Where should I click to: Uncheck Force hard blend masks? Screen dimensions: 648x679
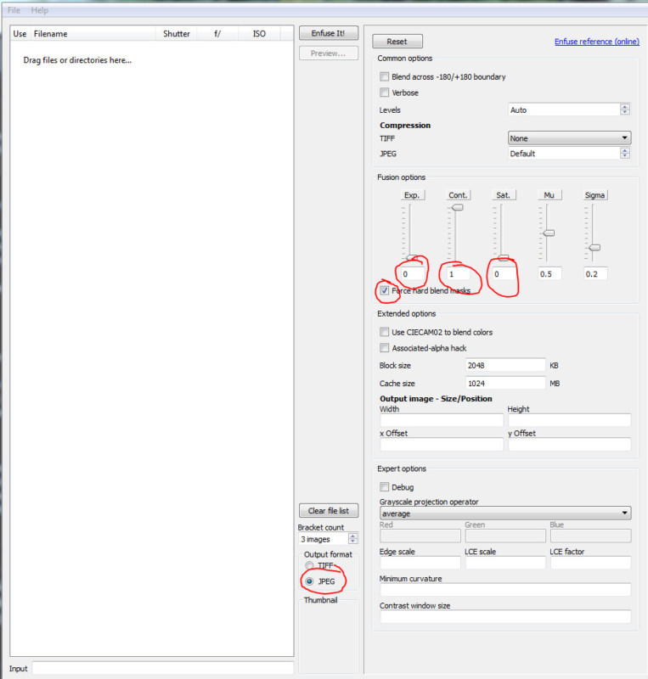(x=384, y=290)
